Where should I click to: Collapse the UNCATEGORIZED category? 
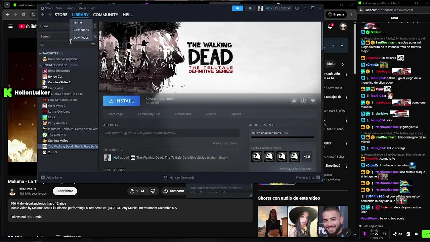click(40, 65)
